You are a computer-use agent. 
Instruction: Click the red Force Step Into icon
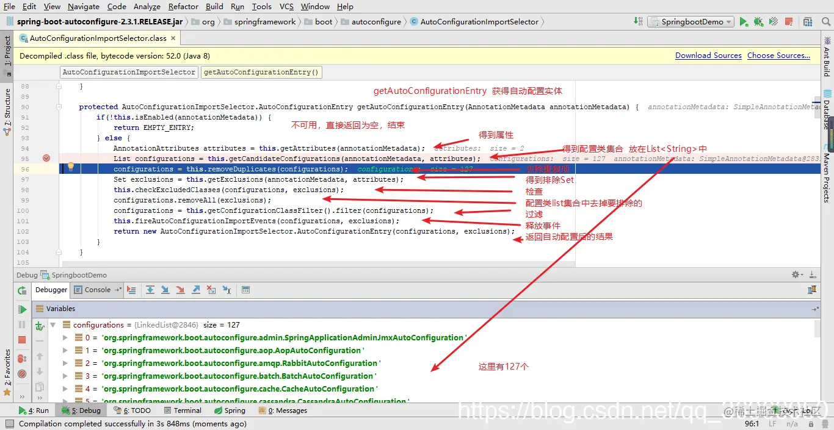pyautogui.click(x=181, y=290)
